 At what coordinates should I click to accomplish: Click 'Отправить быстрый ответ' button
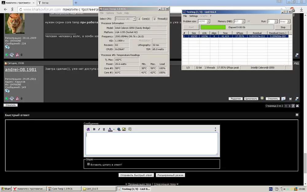tap(136, 175)
